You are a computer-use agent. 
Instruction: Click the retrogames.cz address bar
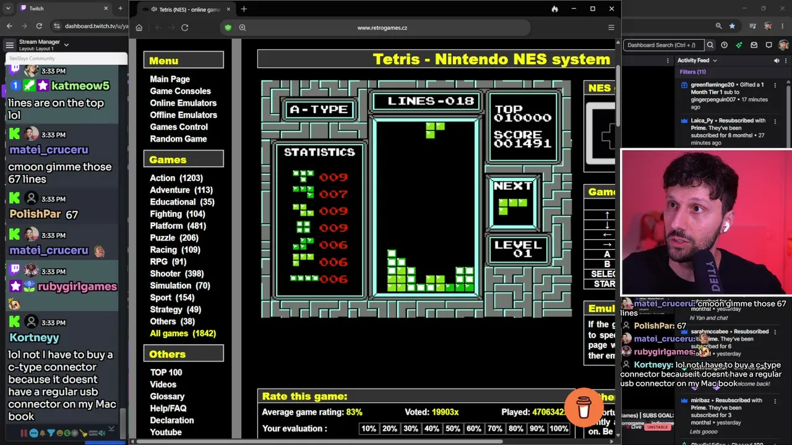(382, 27)
